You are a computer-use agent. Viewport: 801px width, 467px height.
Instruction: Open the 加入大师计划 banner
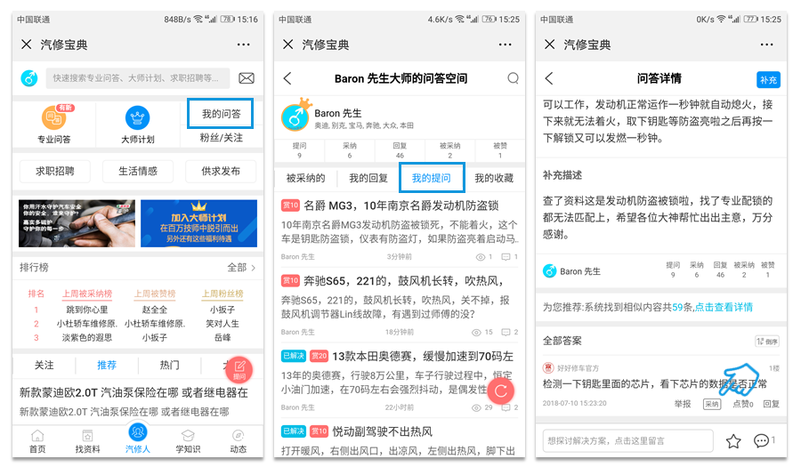tap(198, 223)
